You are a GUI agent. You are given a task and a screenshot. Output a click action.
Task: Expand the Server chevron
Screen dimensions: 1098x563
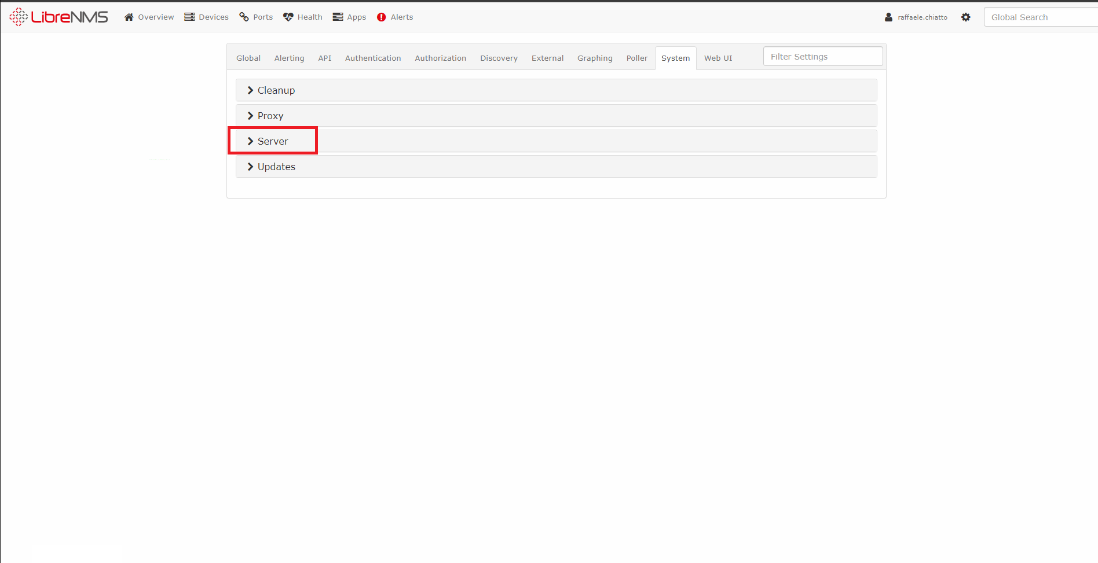pos(250,141)
